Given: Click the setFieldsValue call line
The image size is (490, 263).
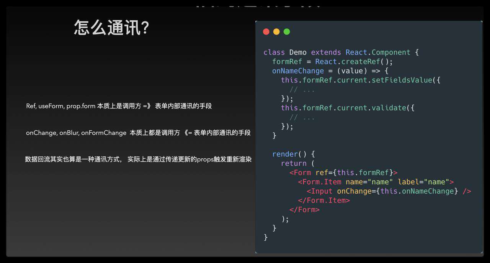Looking at the screenshot, I should [361, 80].
